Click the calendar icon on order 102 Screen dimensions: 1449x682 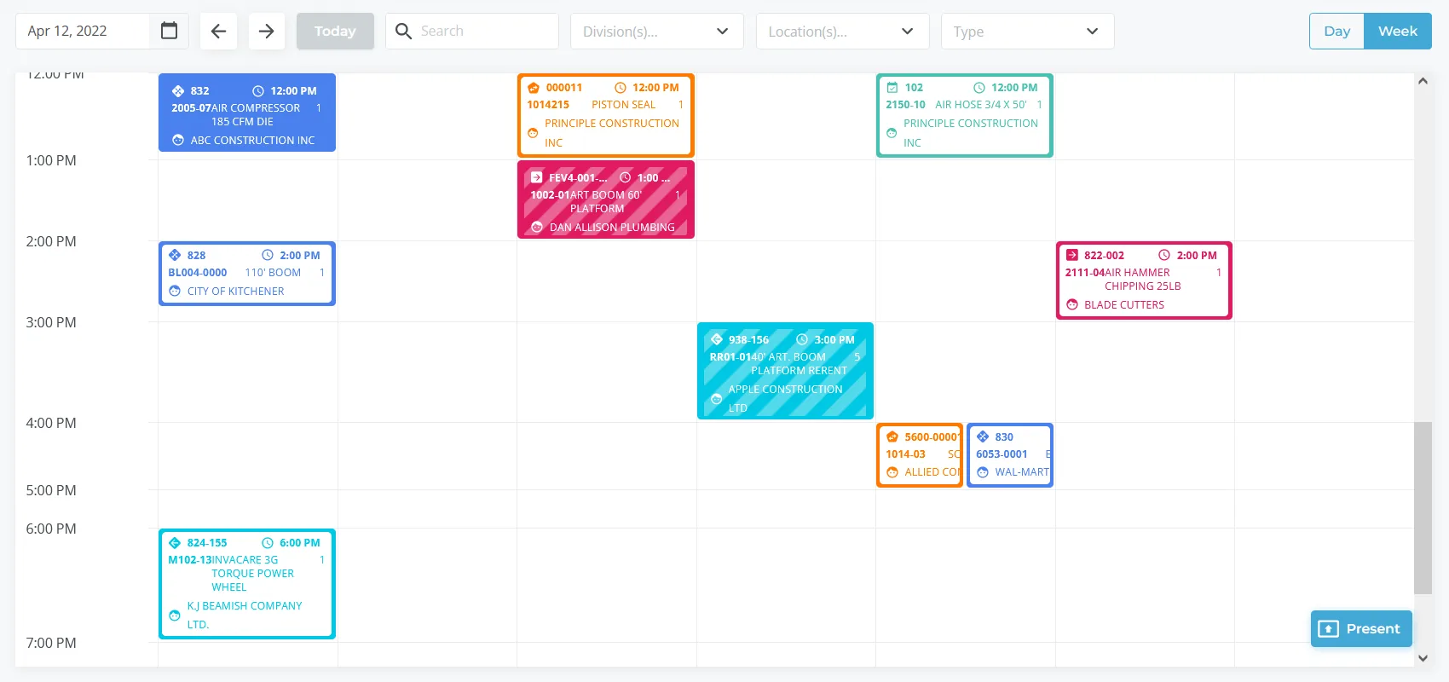[892, 88]
